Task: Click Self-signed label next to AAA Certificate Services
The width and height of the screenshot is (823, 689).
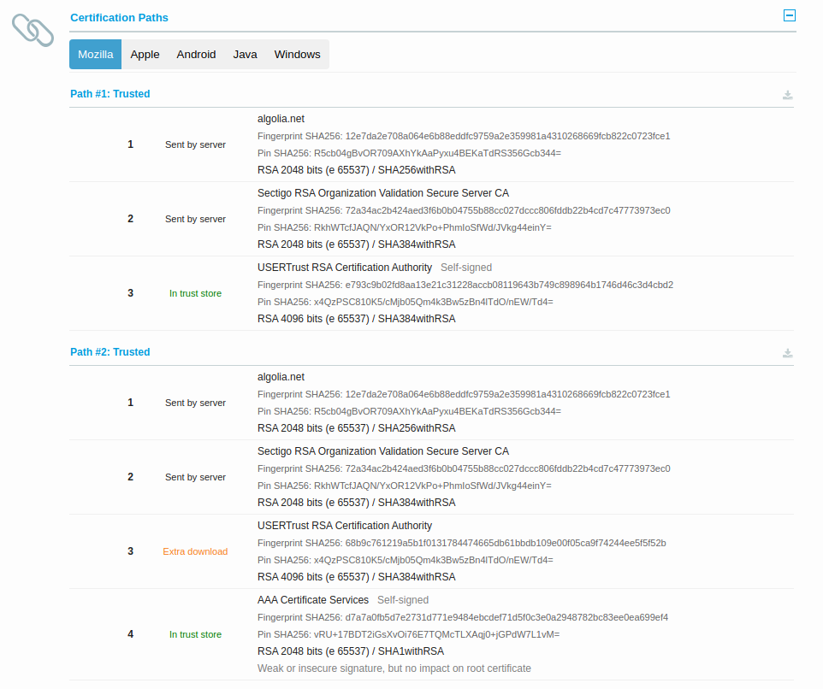Action: [x=403, y=600]
